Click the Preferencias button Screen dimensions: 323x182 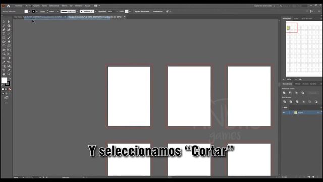point(158,11)
